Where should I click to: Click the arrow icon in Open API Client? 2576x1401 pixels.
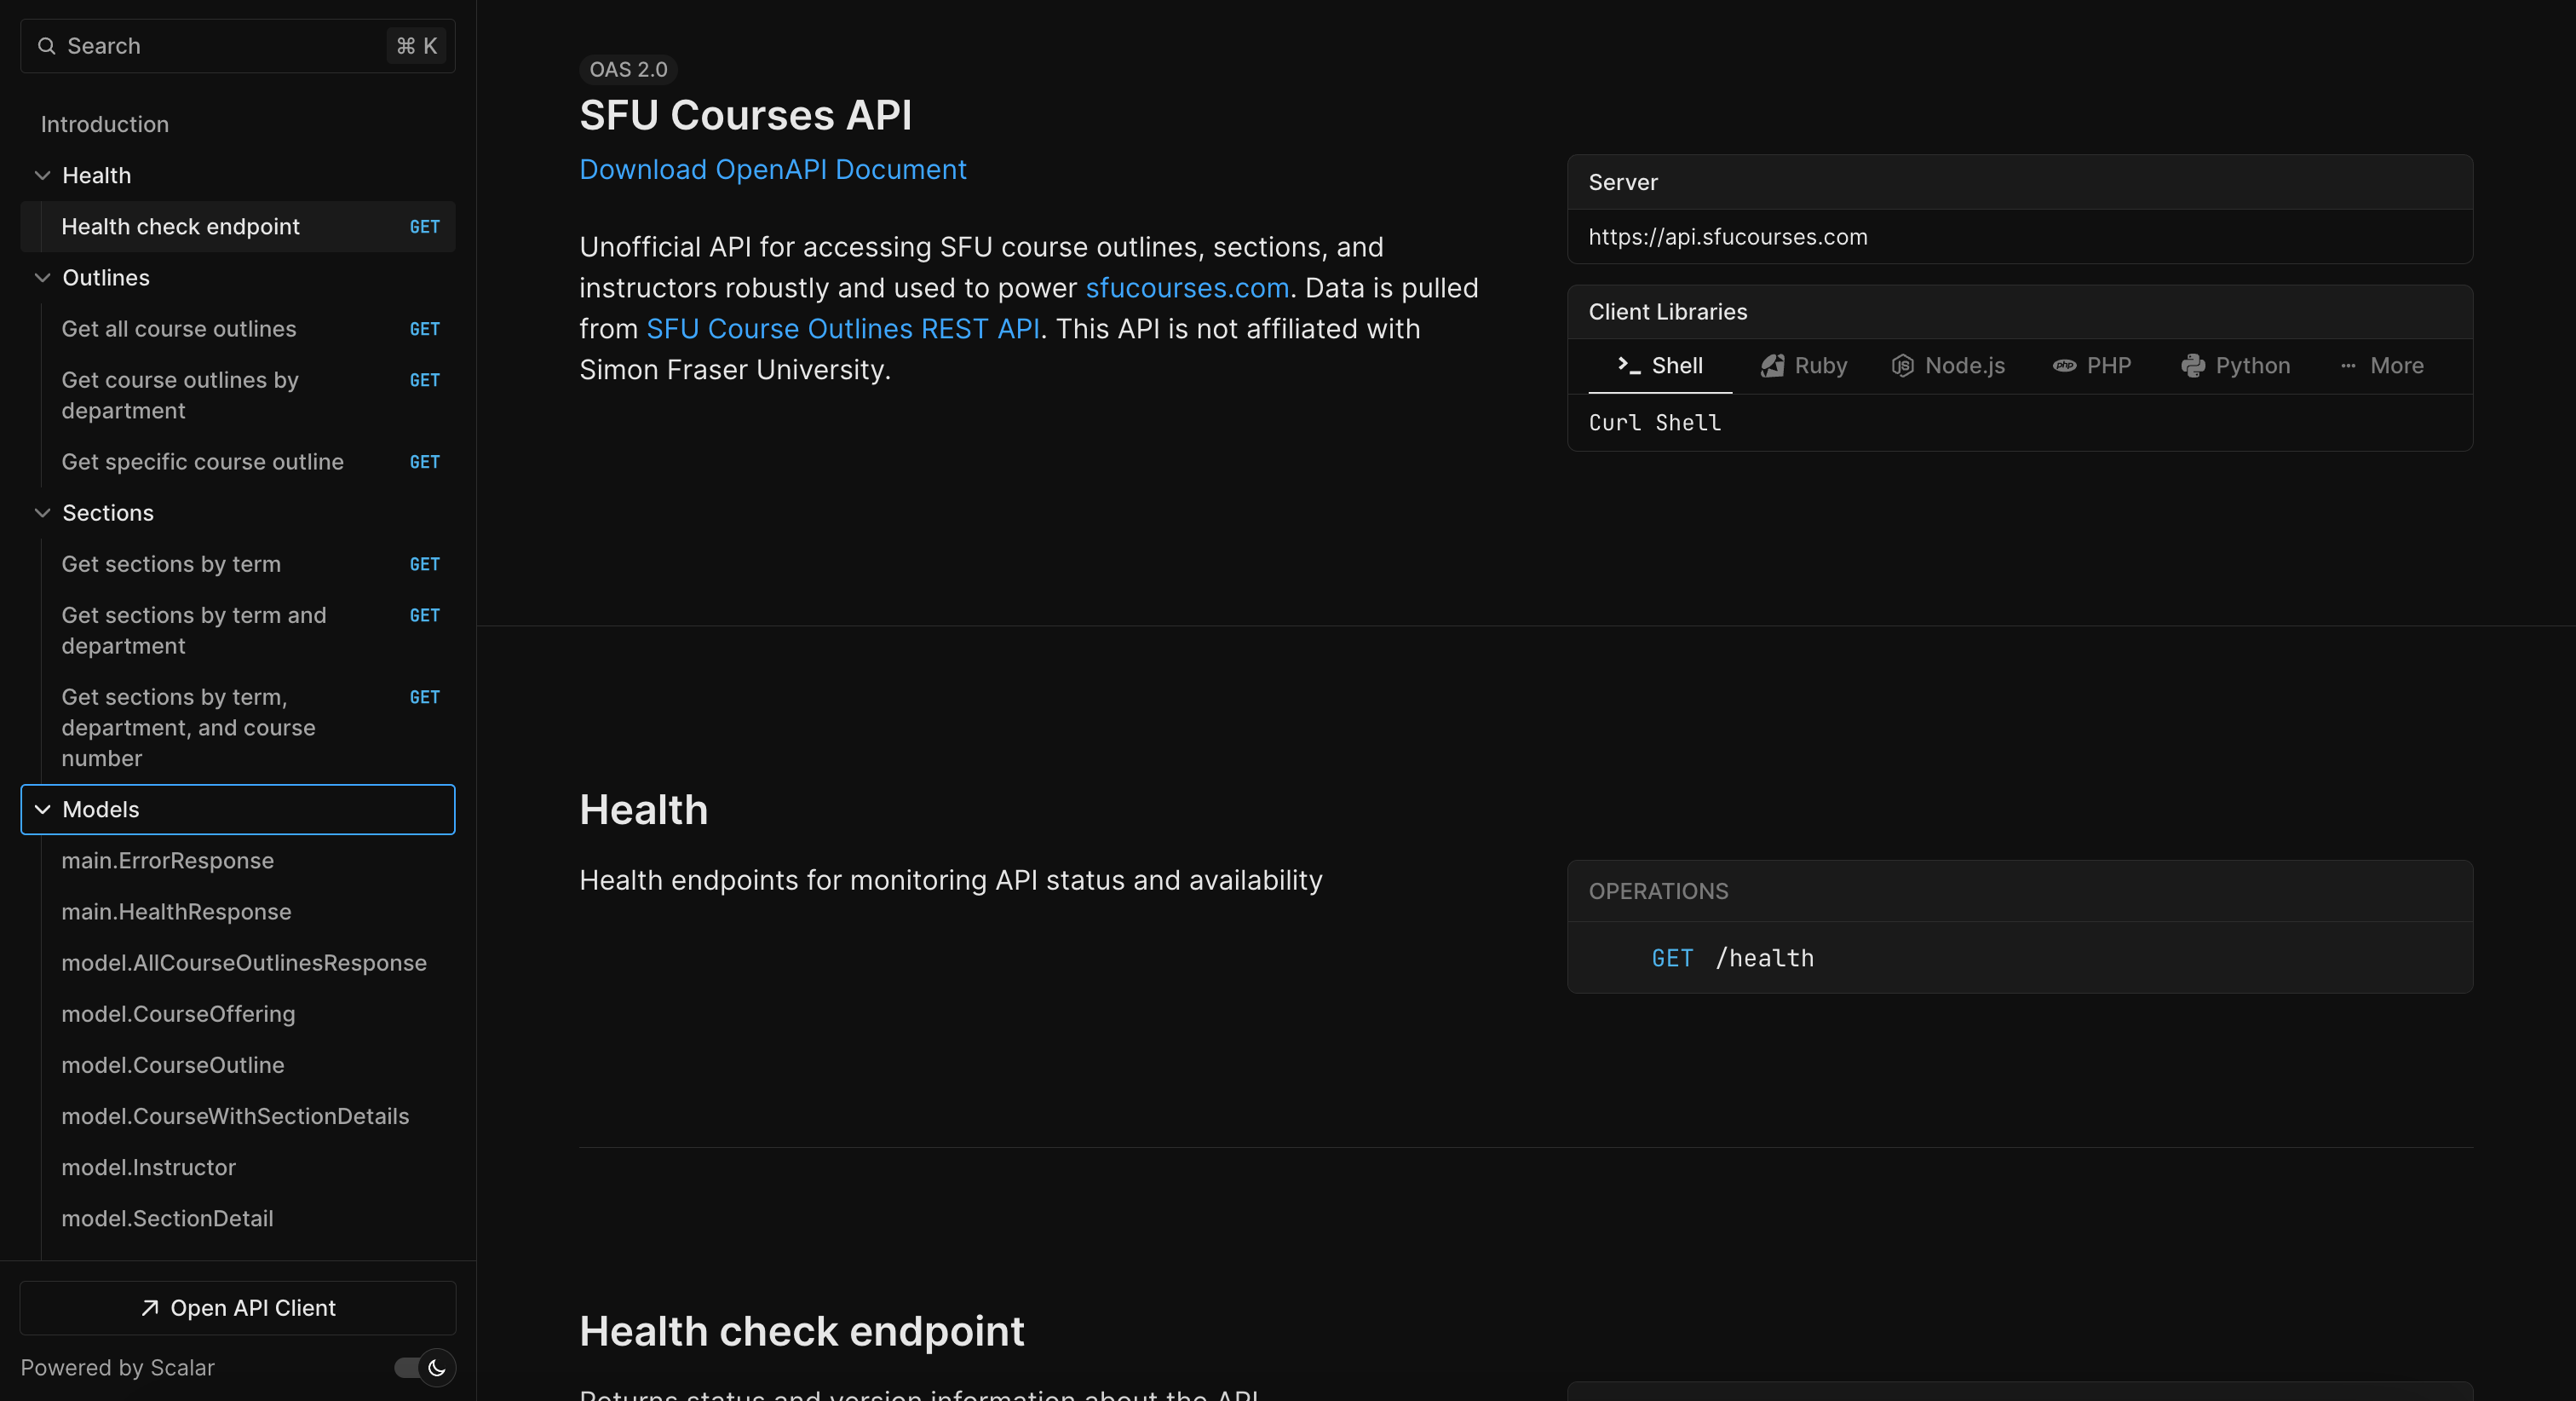coord(150,1308)
